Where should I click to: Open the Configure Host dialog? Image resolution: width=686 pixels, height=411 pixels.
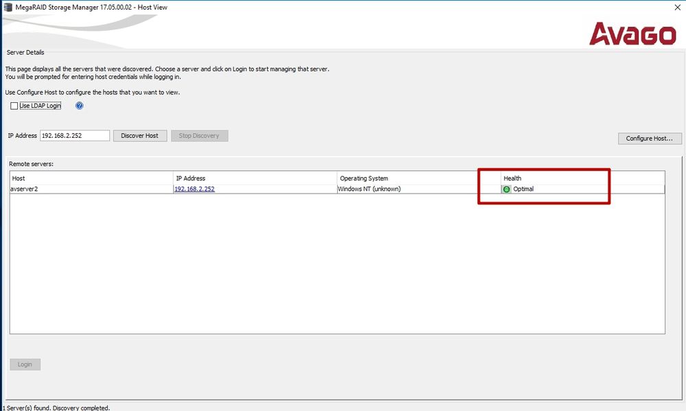650,138
